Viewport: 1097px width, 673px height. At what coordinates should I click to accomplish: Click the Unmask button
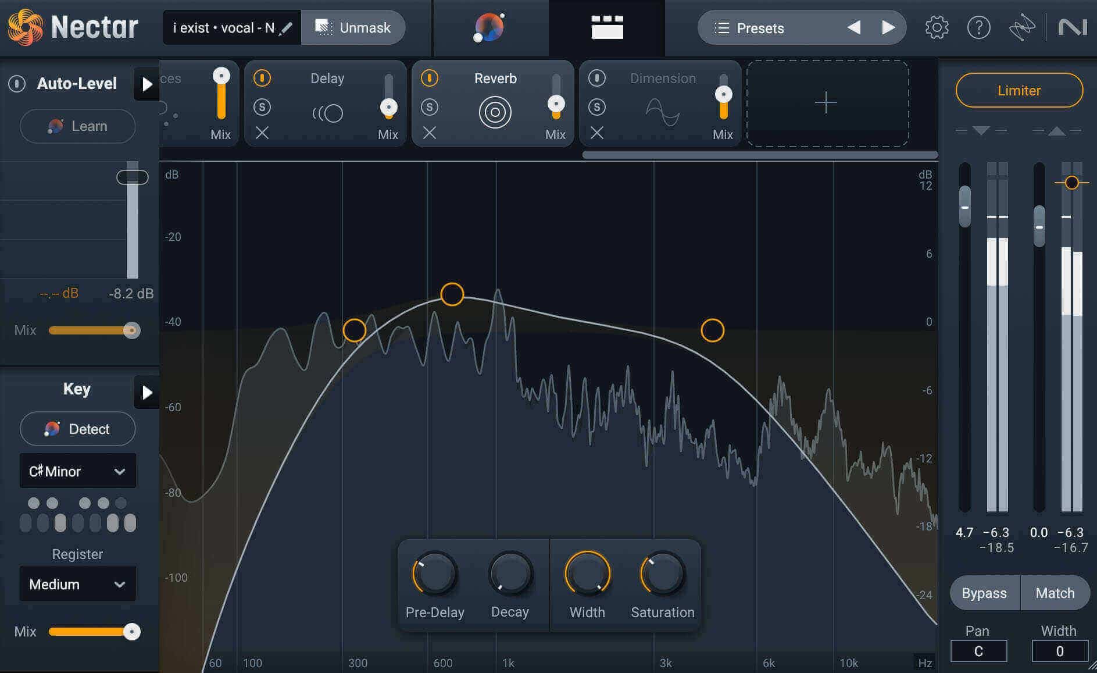[x=353, y=27]
